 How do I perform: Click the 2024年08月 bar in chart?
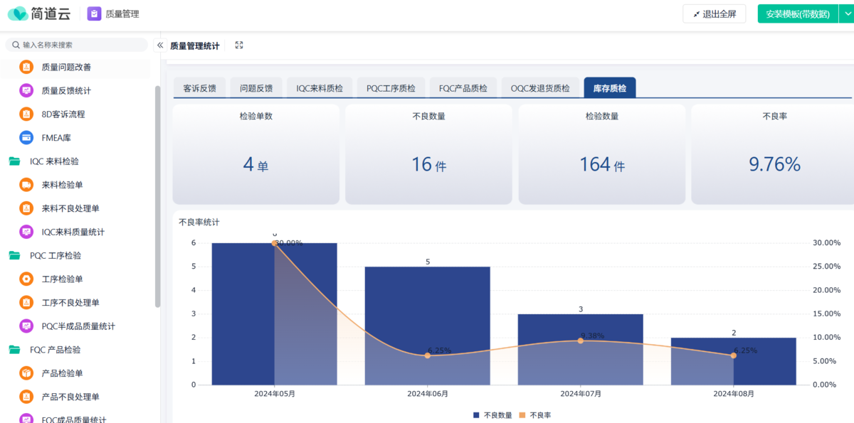click(x=733, y=361)
